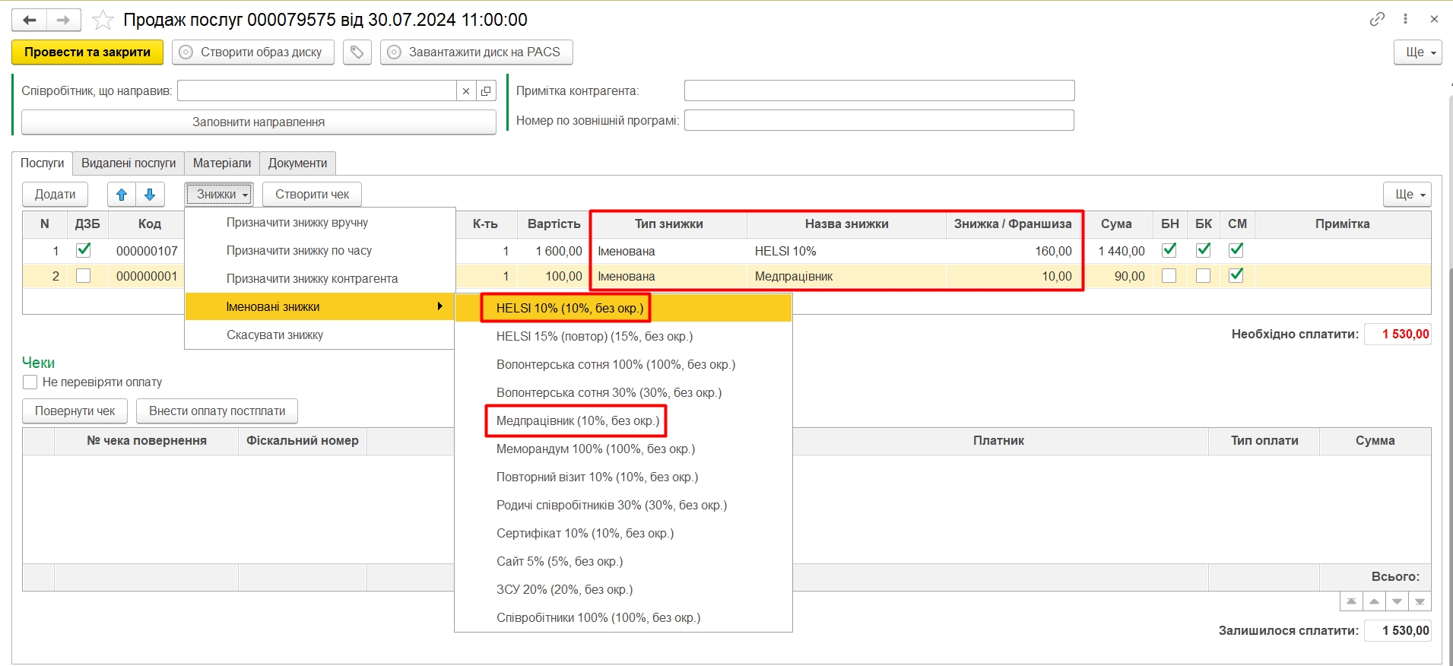1453x666 pixels.
Task: Click the forward navigation arrow
Action: (64, 20)
